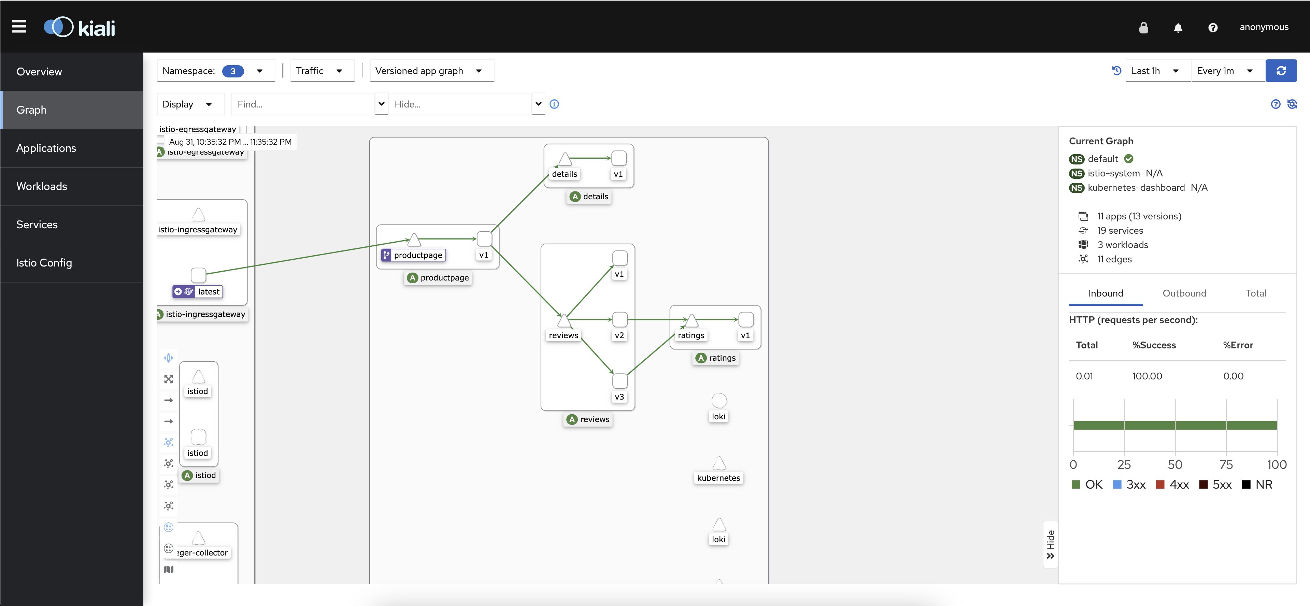Click the blue refresh button
1310x606 pixels.
point(1281,71)
